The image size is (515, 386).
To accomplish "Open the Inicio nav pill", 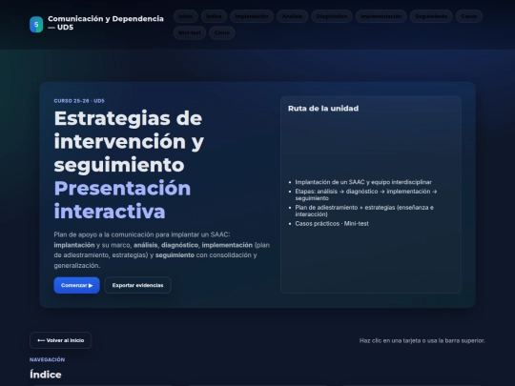I will (186, 16).
